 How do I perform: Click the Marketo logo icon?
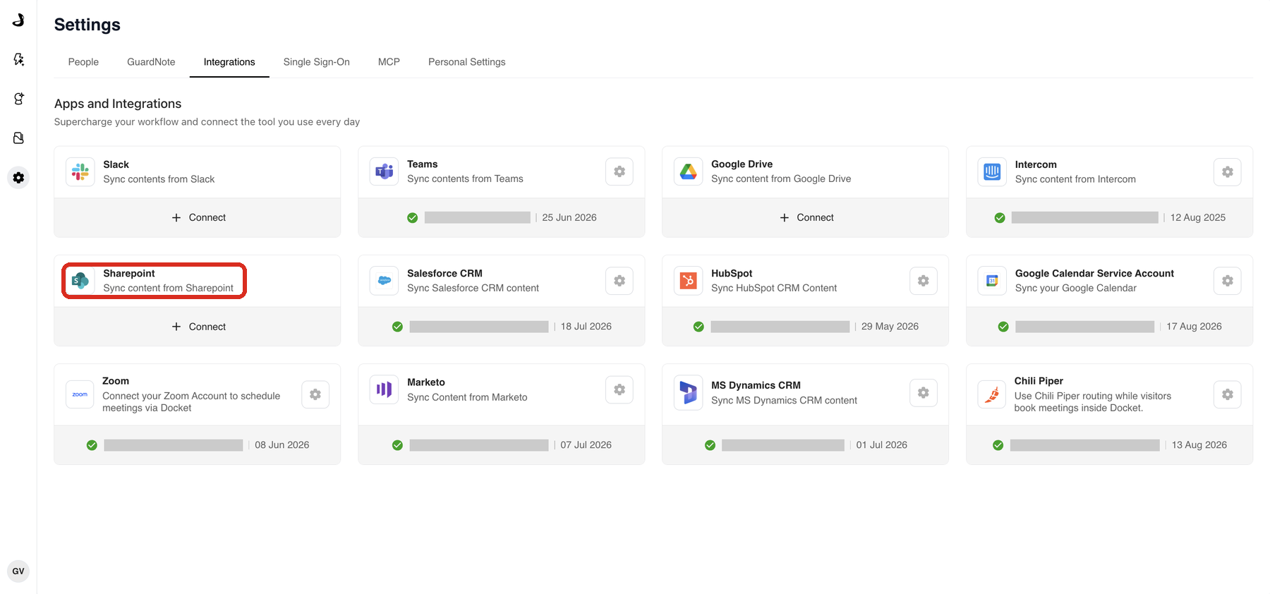(385, 389)
